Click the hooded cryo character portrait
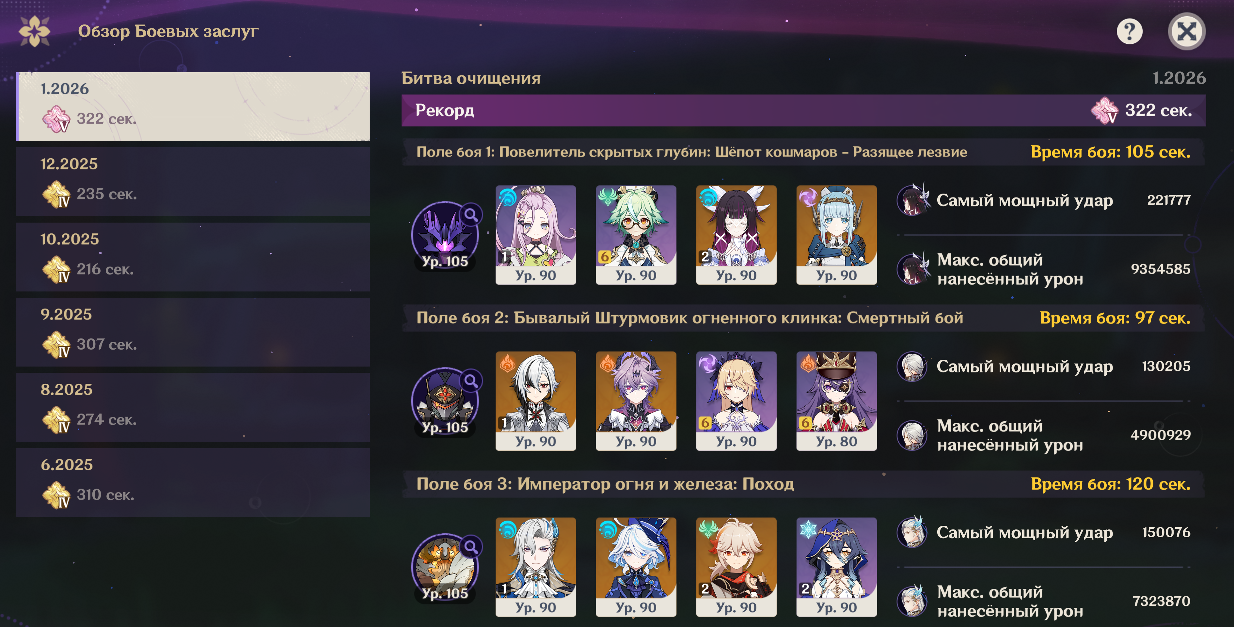The image size is (1234, 627). (x=836, y=567)
